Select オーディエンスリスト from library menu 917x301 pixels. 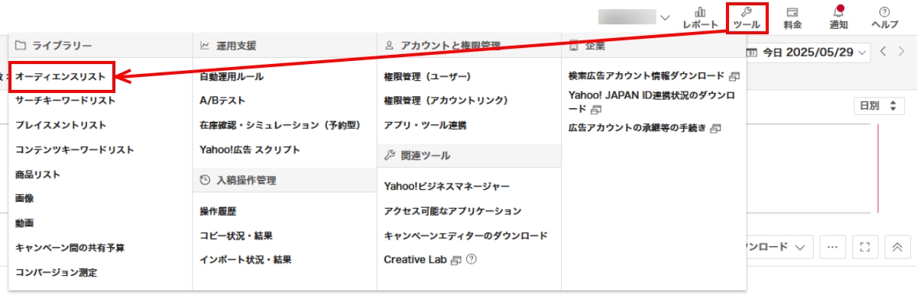tap(60, 77)
